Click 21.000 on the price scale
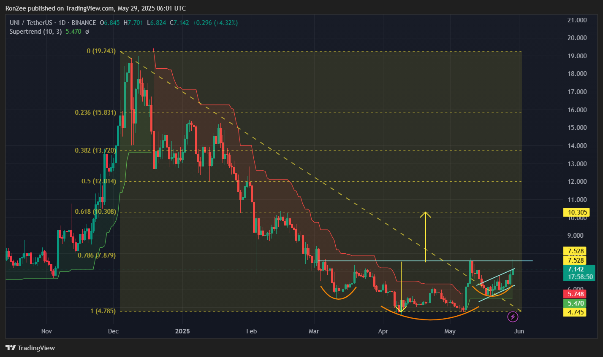603x357 pixels. click(x=577, y=20)
